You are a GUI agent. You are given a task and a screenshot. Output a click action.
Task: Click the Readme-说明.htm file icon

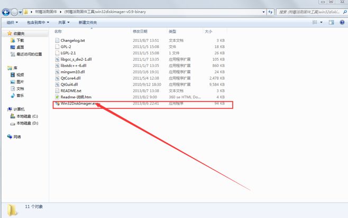pos(57,97)
